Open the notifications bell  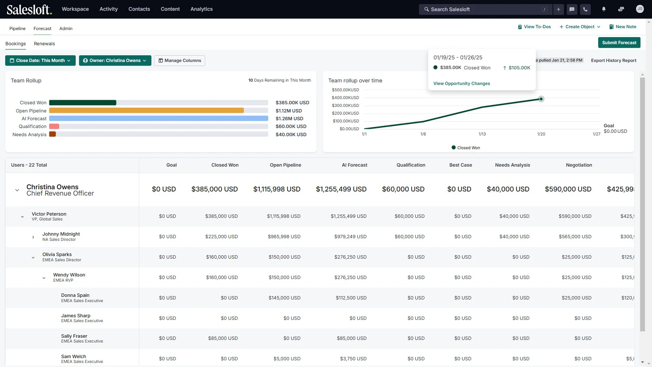pyautogui.click(x=604, y=9)
